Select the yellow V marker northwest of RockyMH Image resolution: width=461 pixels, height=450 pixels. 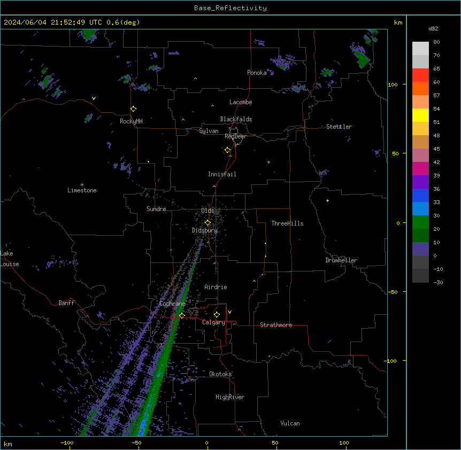94,98
